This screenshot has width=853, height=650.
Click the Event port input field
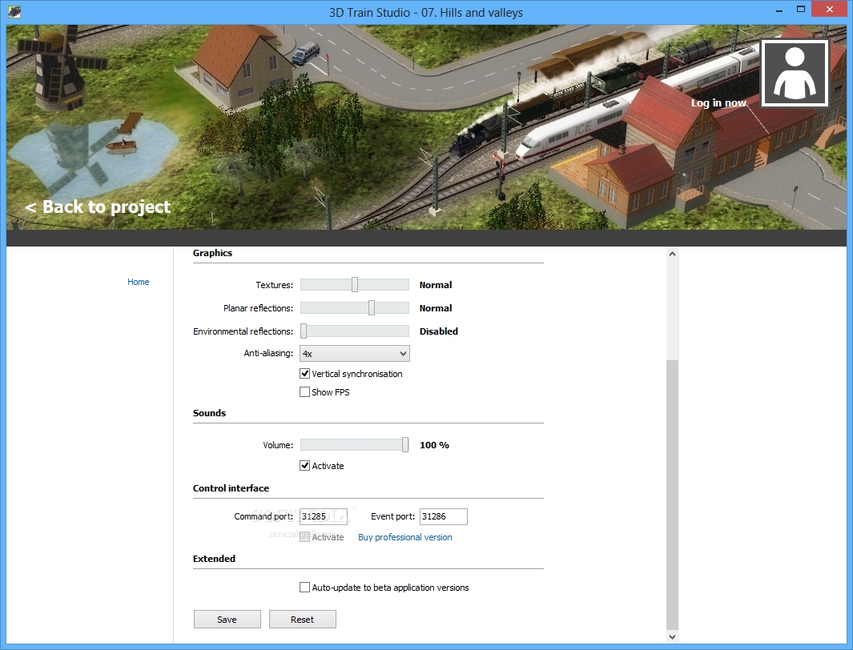444,516
